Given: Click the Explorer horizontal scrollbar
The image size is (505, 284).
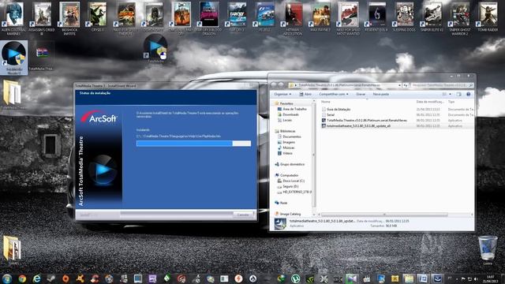Looking at the screenshot, I should point(384,215).
